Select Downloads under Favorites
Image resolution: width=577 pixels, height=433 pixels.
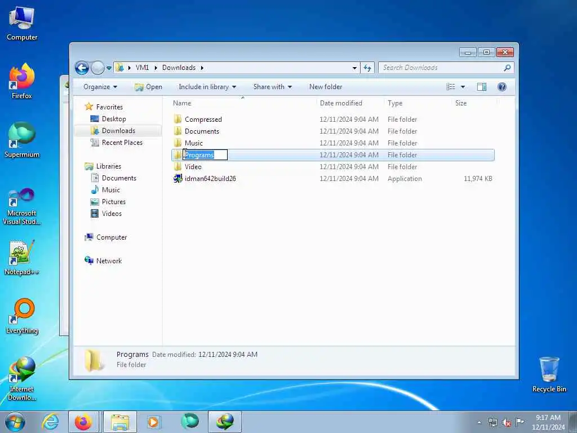tap(118, 131)
